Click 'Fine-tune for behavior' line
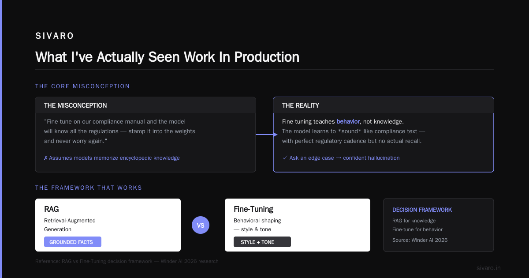 click(x=417, y=229)
